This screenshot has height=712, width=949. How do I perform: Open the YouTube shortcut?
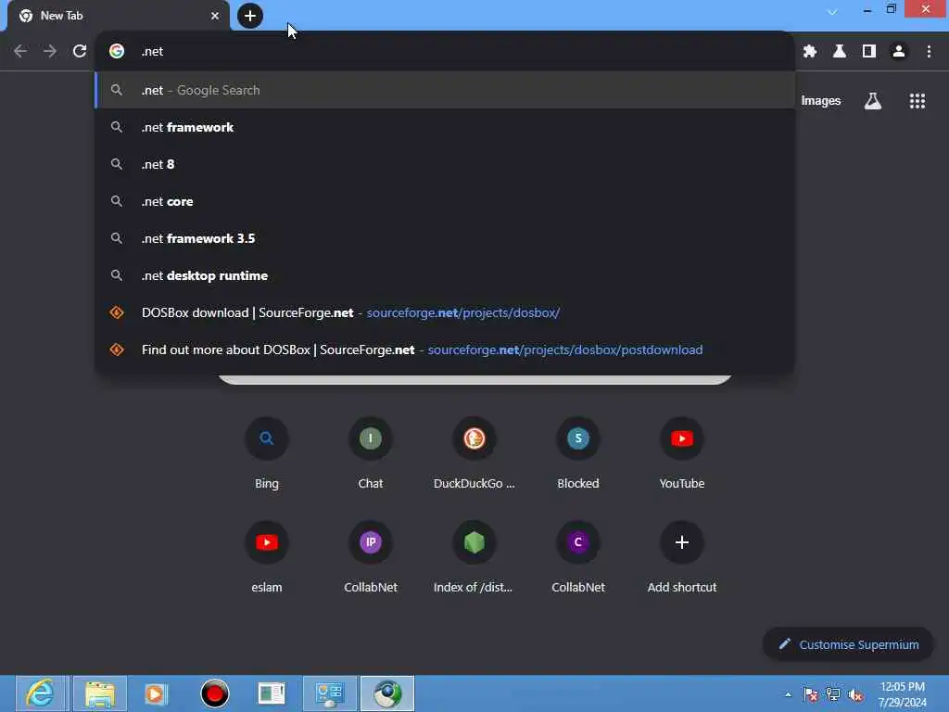[x=681, y=453]
